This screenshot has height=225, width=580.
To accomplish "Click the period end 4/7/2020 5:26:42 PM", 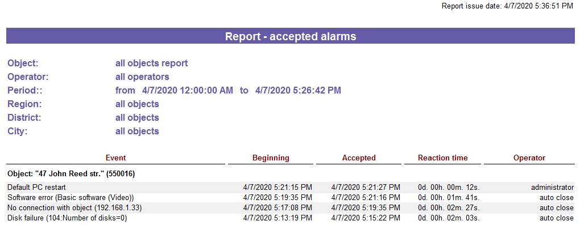I will (x=298, y=90).
